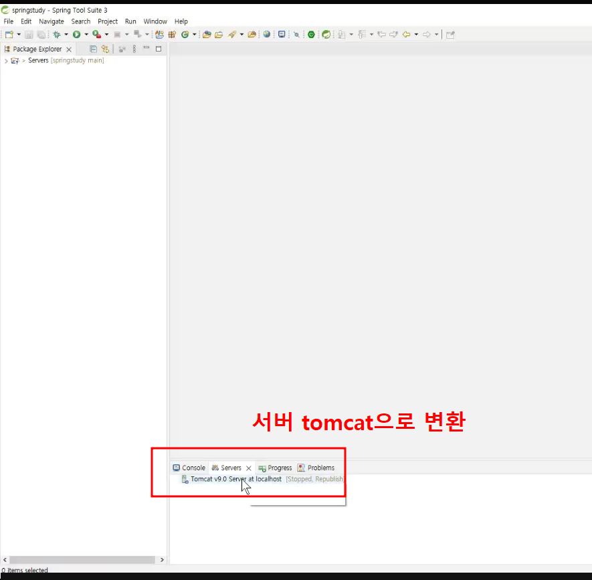Maximize the Package Explorer panel
The height and width of the screenshot is (580, 592).
[x=159, y=49]
